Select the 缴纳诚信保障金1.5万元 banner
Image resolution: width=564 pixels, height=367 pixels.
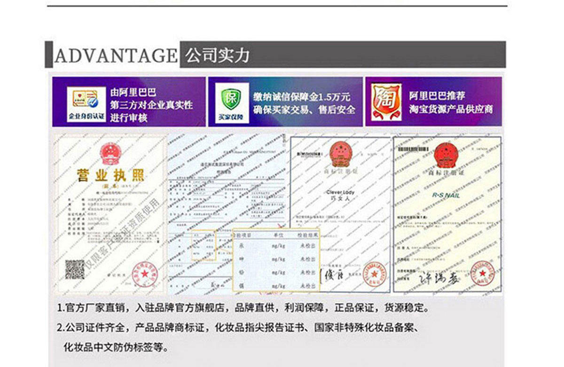click(285, 102)
